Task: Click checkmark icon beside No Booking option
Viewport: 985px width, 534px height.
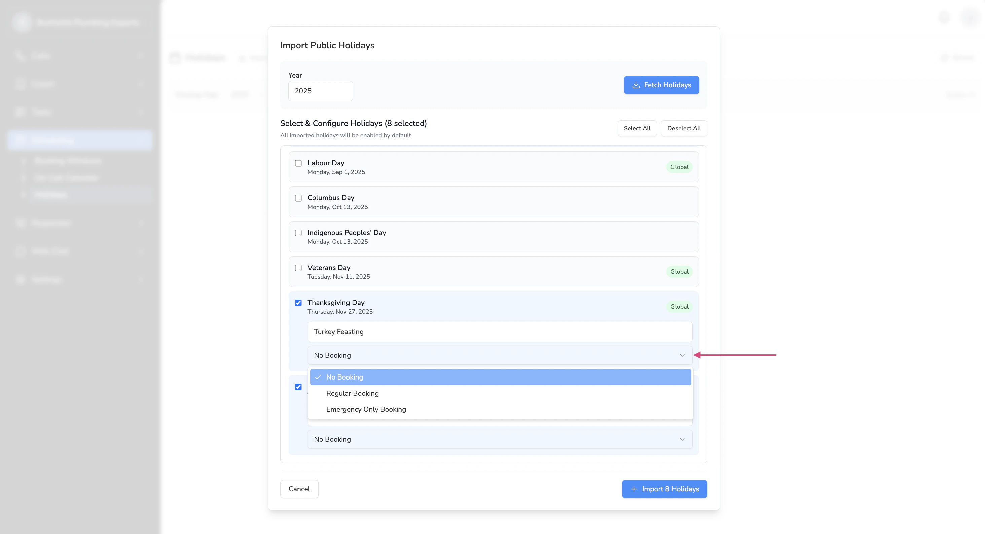Action: 318,377
